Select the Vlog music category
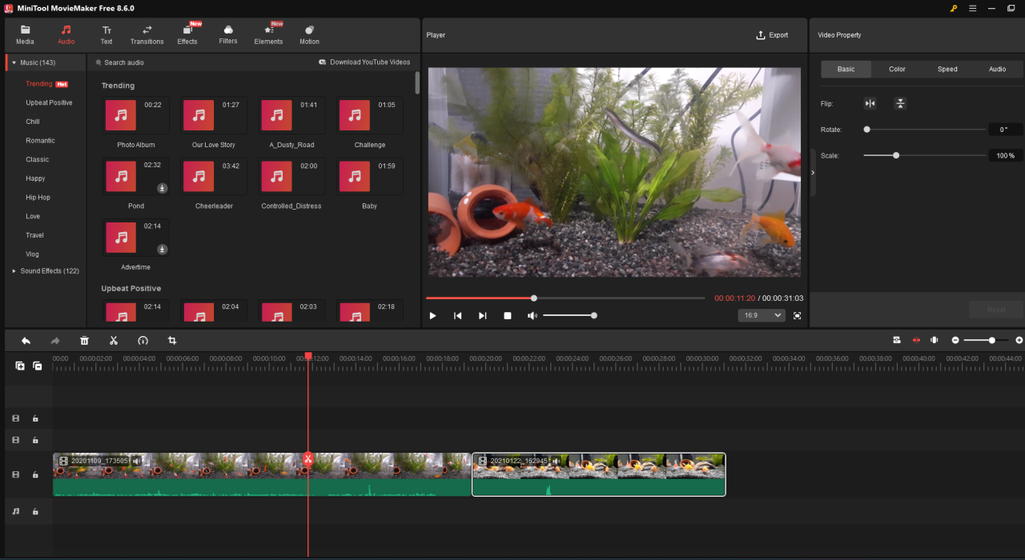 pos(32,254)
